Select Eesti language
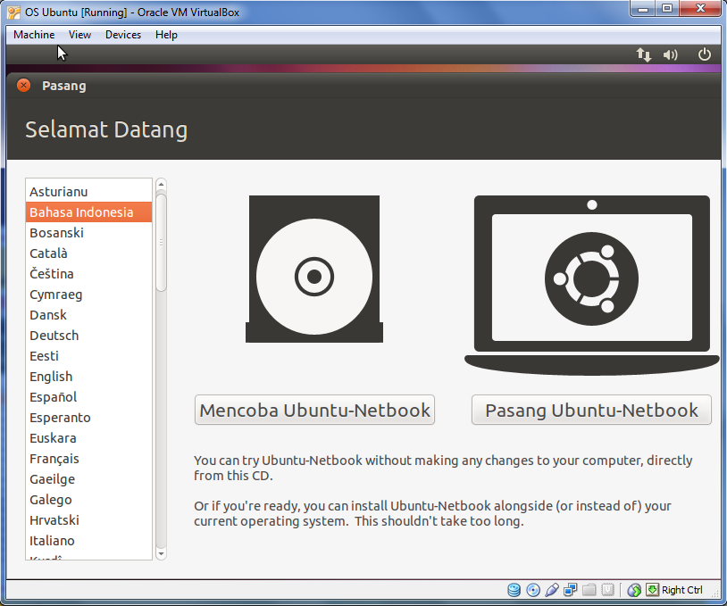This screenshot has width=727, height=606. (88, 356)
